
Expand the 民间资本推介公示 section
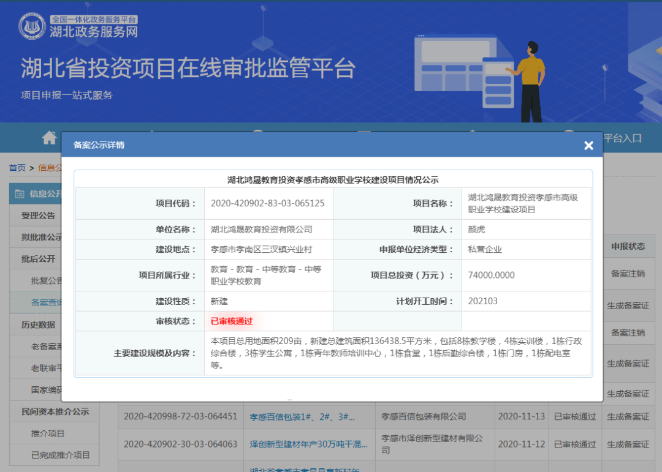pos(55,411)
